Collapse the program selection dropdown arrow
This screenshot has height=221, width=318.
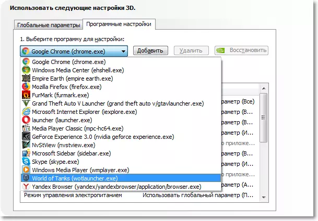[123, 51]
